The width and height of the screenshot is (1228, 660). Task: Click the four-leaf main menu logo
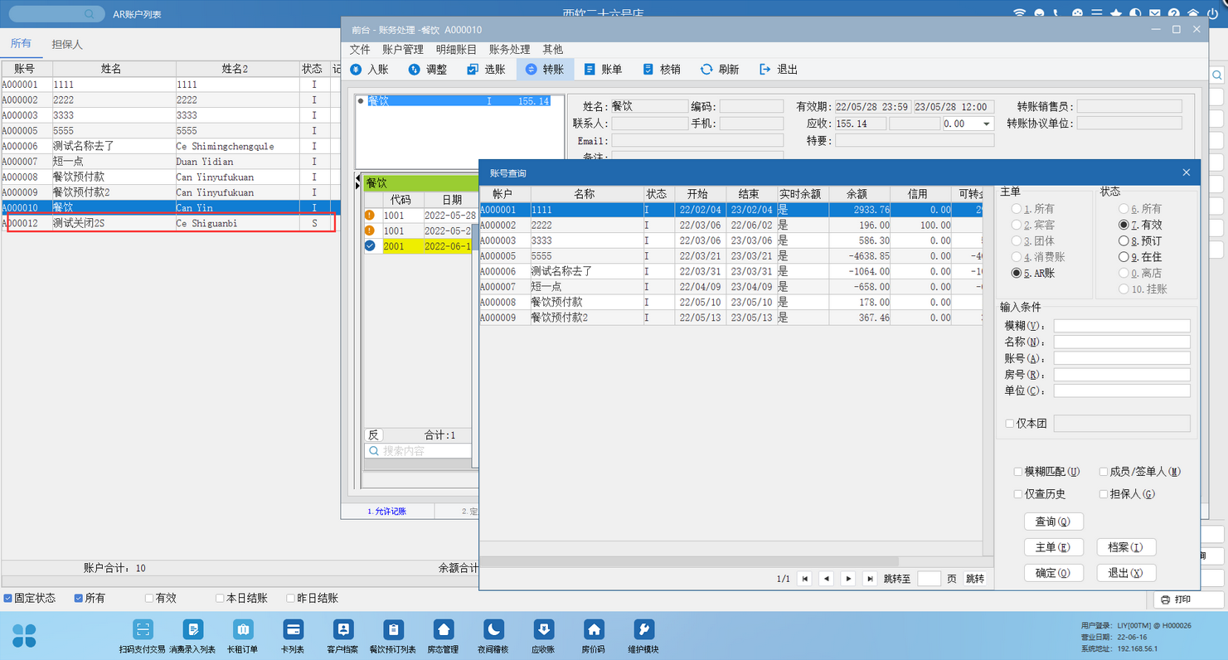pos(24,635)
